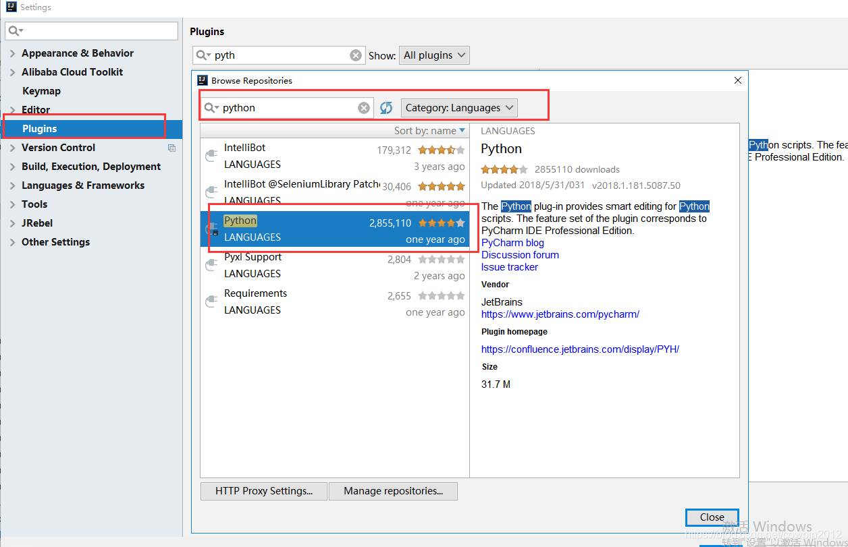Expand Other Settings node
The image size is (848, 547).
13,242
